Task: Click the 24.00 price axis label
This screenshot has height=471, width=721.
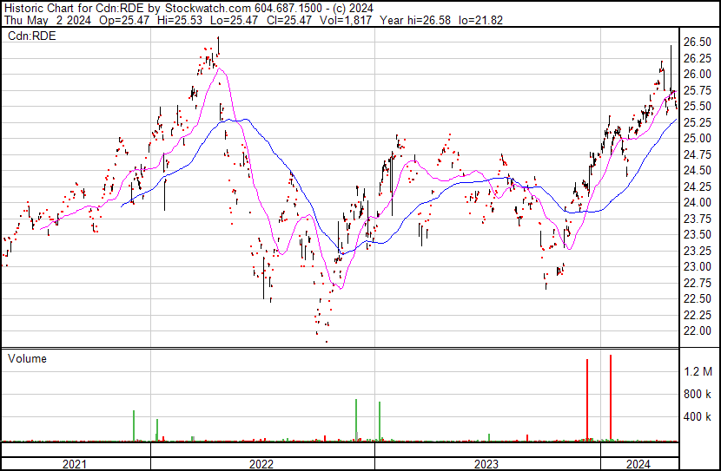Action: pos(698,202)
